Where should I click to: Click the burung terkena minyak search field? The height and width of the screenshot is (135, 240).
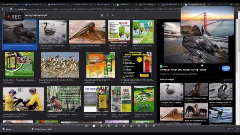[61, 15]
